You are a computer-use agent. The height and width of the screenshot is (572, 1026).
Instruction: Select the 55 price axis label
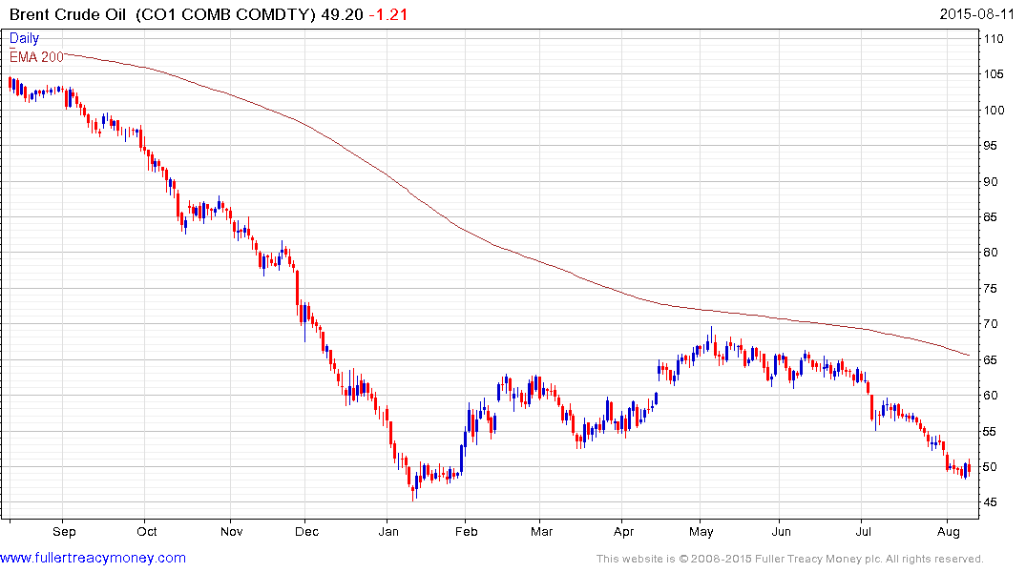tap(990, 431)
